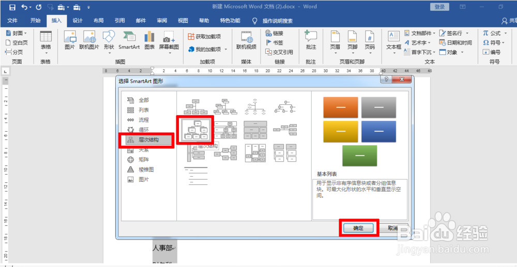Choose the horizontal lined list thumbnail at bottom
Screen dimensions: 517x267
[196, 176]
